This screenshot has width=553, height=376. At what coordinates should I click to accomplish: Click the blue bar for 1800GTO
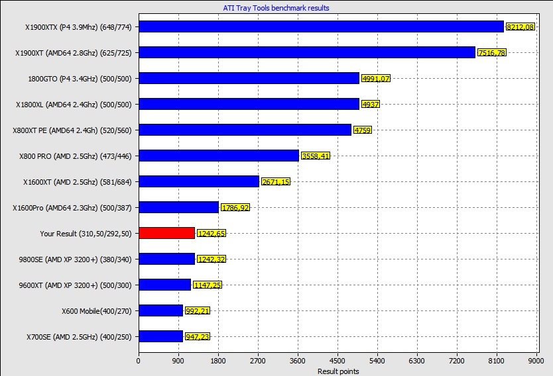click(x=249, y=78)
